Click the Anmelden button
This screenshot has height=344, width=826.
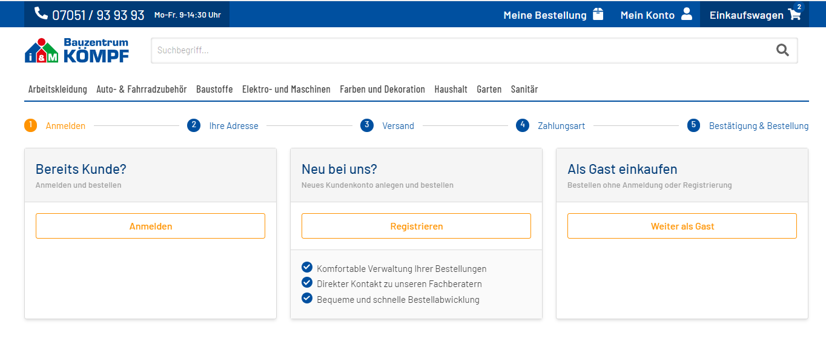pos(150,226)
